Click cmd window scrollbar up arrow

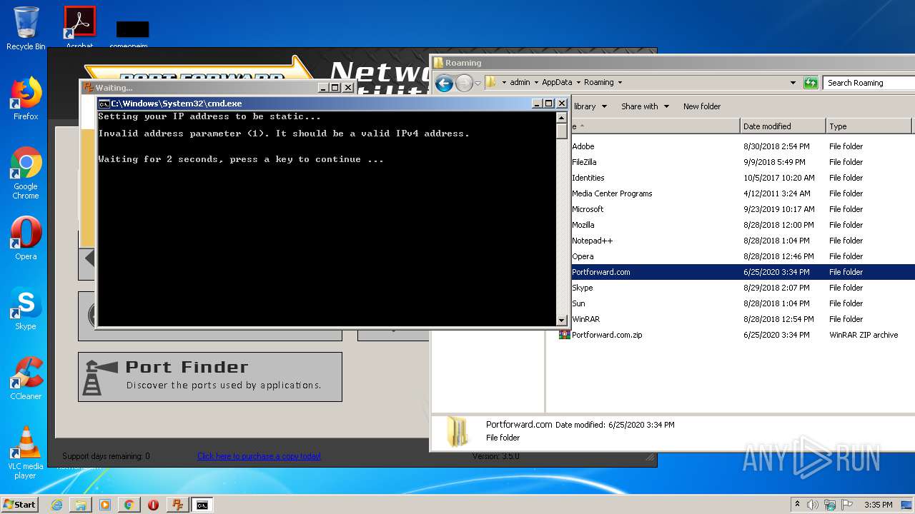(x=562, y=118)
